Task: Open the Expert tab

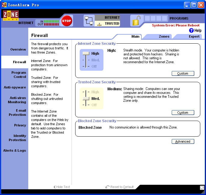Action: click(194, 36)
